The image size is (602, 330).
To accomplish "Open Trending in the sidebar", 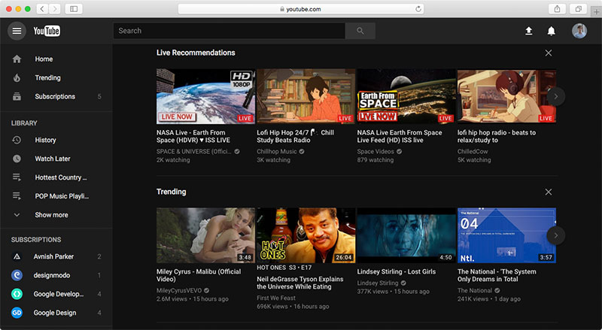I will pos(56,78).
